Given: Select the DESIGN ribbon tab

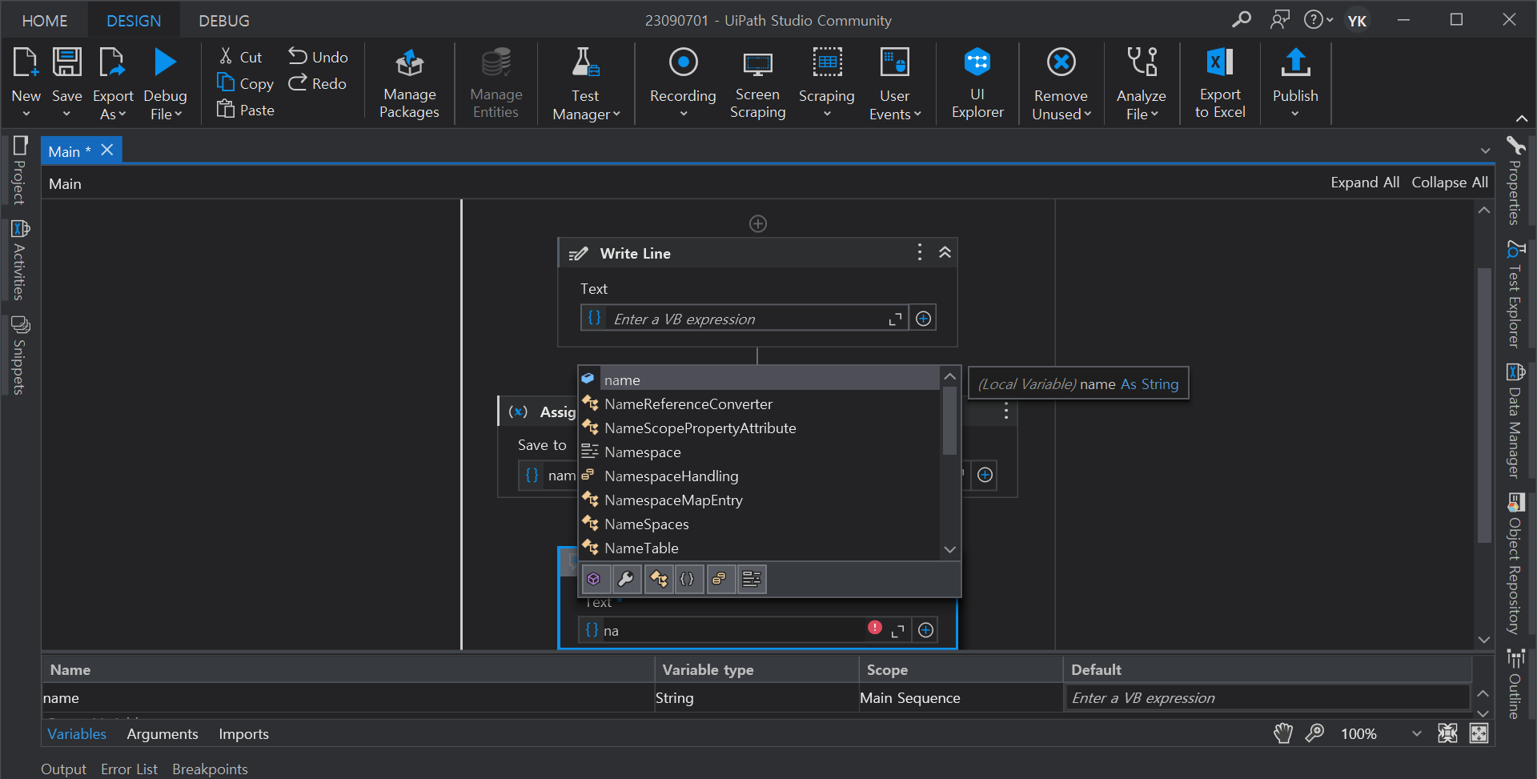Looking at the screenshot, I should [x=134, y=21].
